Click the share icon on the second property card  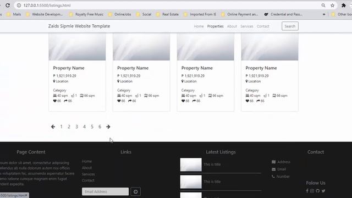coord(130,101)
